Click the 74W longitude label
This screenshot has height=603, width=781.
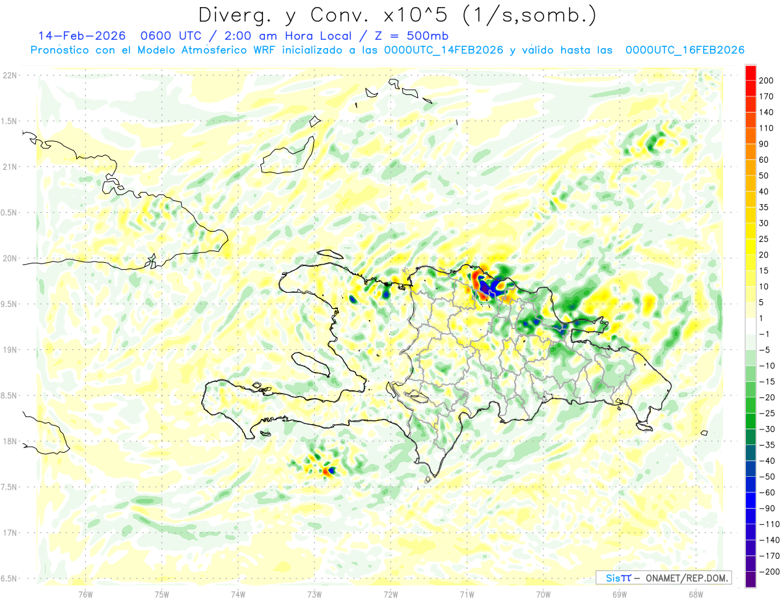pos(238,593)
